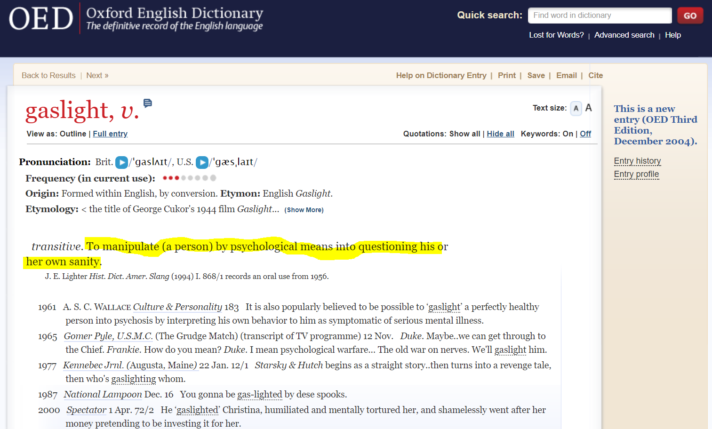Open the National Lampoon source link
The height and width of the screenshot is (429, 712).
pos(103,395)
